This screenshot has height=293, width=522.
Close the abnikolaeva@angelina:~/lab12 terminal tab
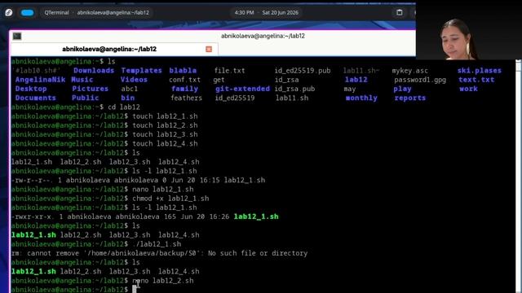[x=209, y=49]
